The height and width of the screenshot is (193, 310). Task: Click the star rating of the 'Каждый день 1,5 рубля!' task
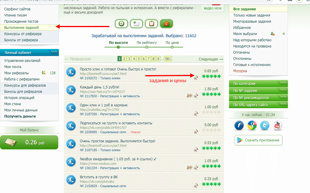coord(211,94)
